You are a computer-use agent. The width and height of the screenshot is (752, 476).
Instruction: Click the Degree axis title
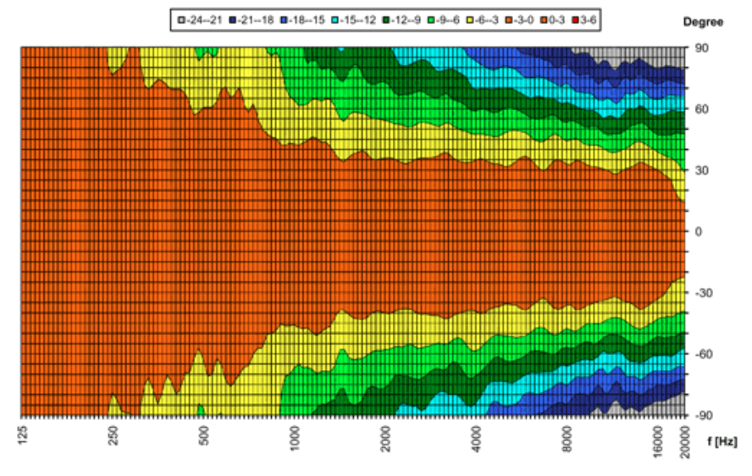[x=703, y=23]
